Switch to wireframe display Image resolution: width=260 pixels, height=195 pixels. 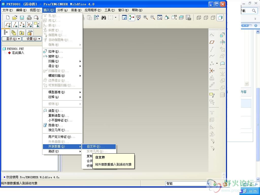199,18
